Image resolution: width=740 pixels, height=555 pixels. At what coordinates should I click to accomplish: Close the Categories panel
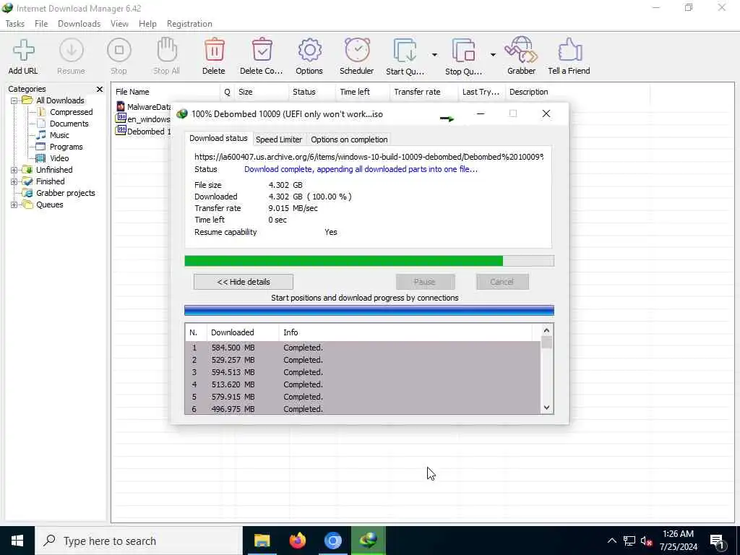pyautogui.click(x=100, y=89)
